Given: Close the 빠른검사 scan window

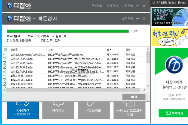Looking at the screenshot, I should (144, 18).
